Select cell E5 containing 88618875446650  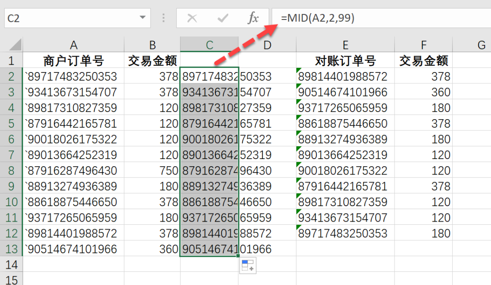345,123
